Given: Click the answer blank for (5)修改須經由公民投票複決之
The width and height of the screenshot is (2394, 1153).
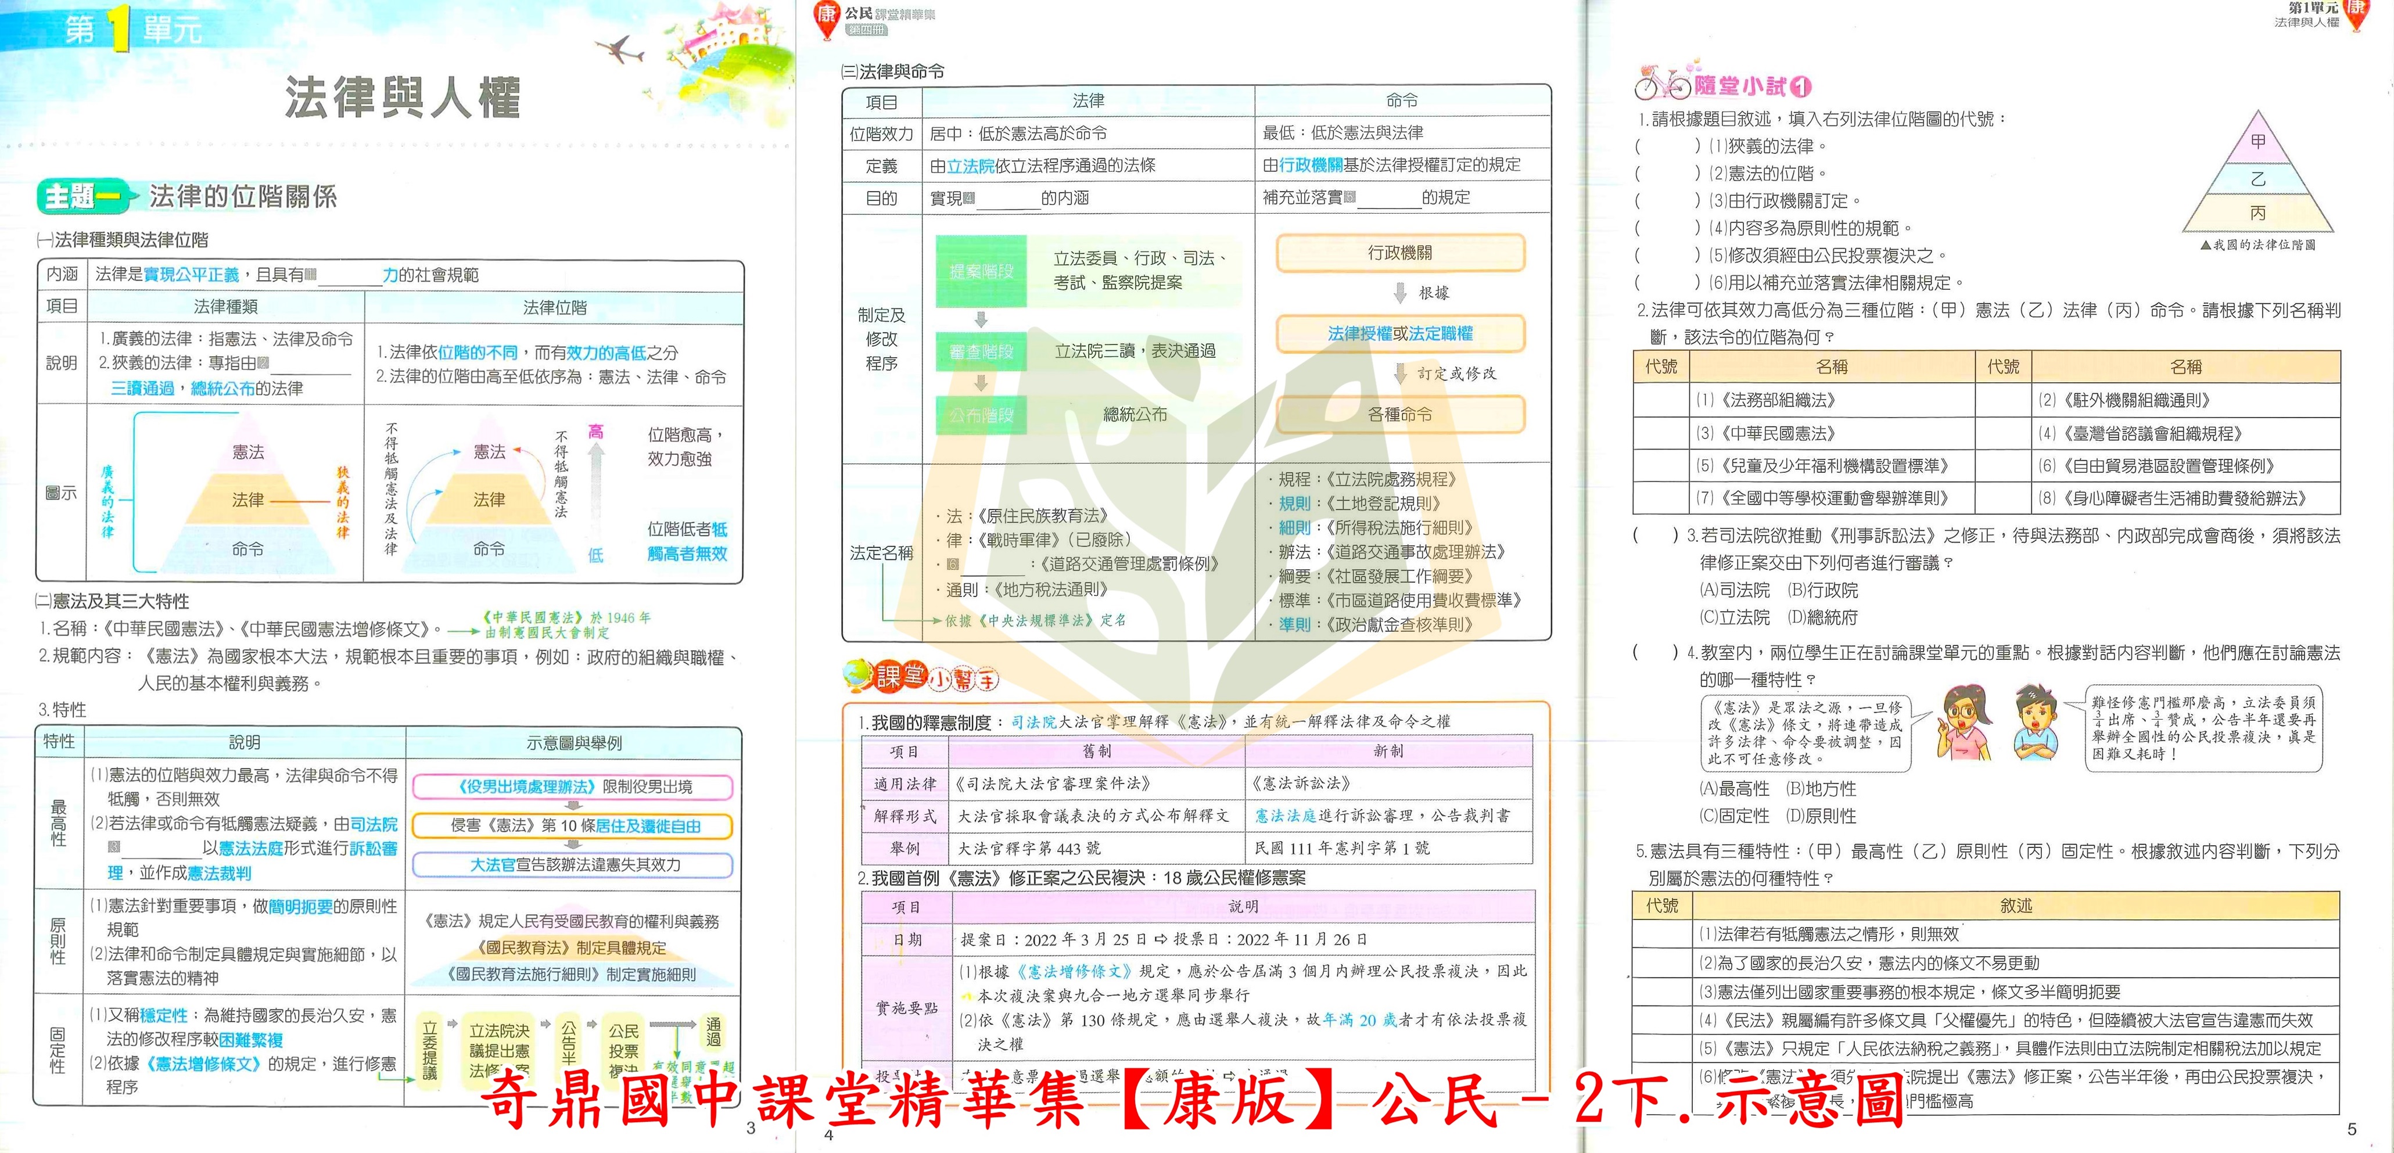Looking at the screenshot, I should 1668,256.
